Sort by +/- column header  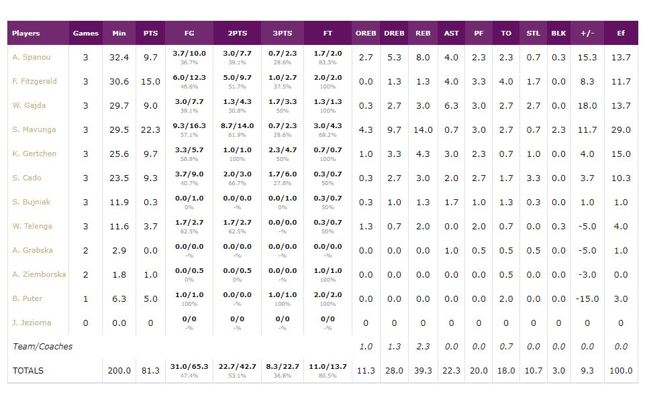point(587,33)
